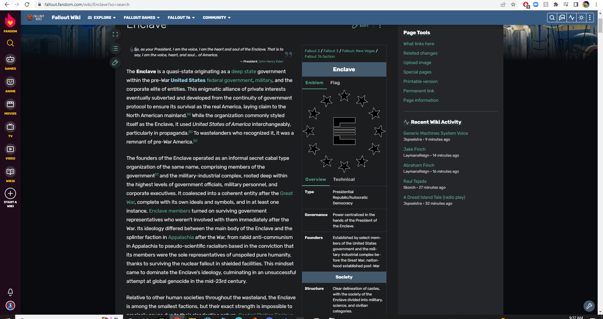Switch to Overview tab in infobox

click(x=316, y=179)
